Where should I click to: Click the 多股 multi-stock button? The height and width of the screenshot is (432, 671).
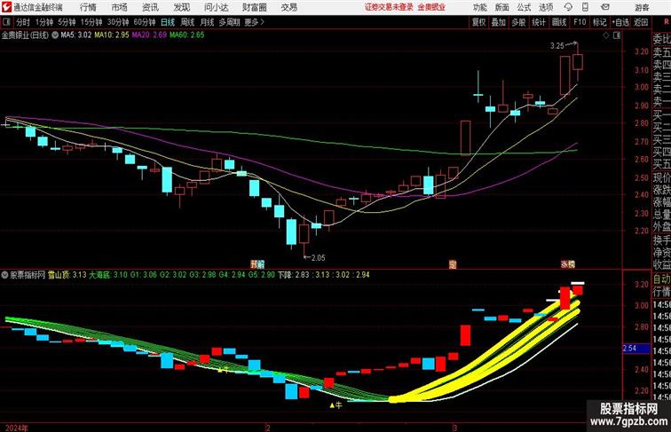tap(518, 22)
